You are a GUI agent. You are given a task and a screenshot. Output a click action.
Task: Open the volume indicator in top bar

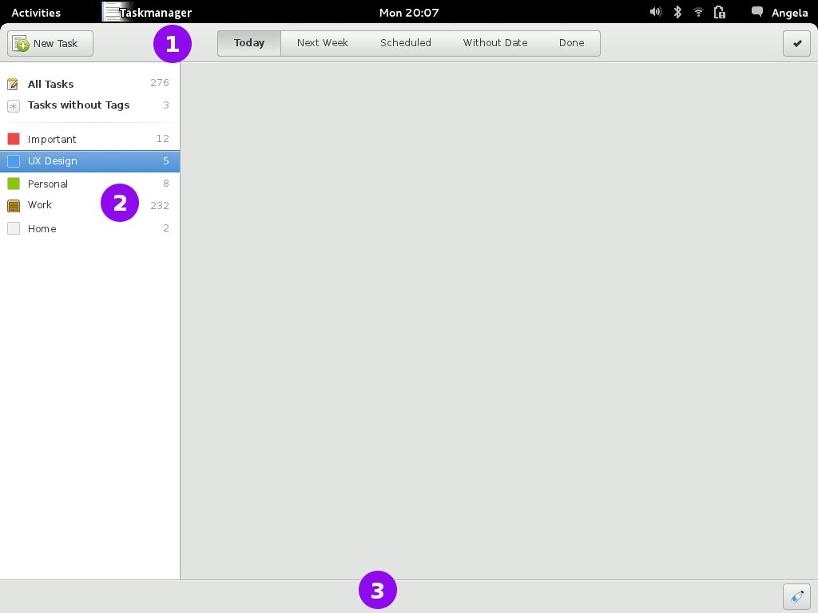coord(655,12)
